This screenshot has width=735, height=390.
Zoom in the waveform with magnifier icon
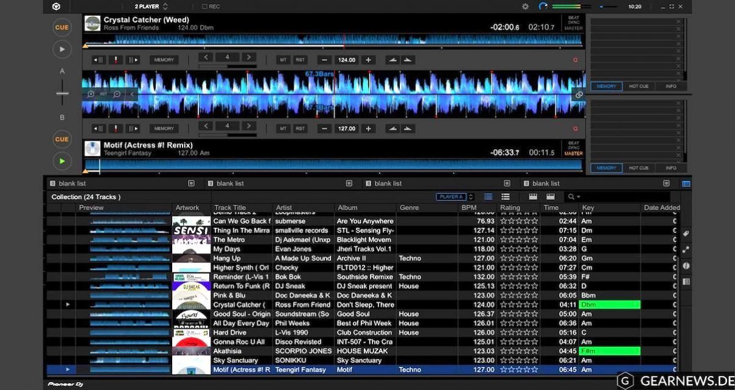coord(91,94)
